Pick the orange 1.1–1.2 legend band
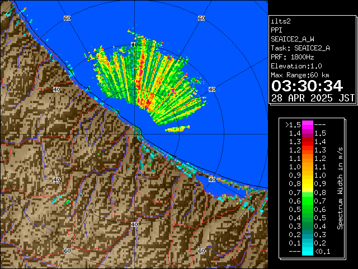Viewport: 358px width, 269px height. pos(308,159)
